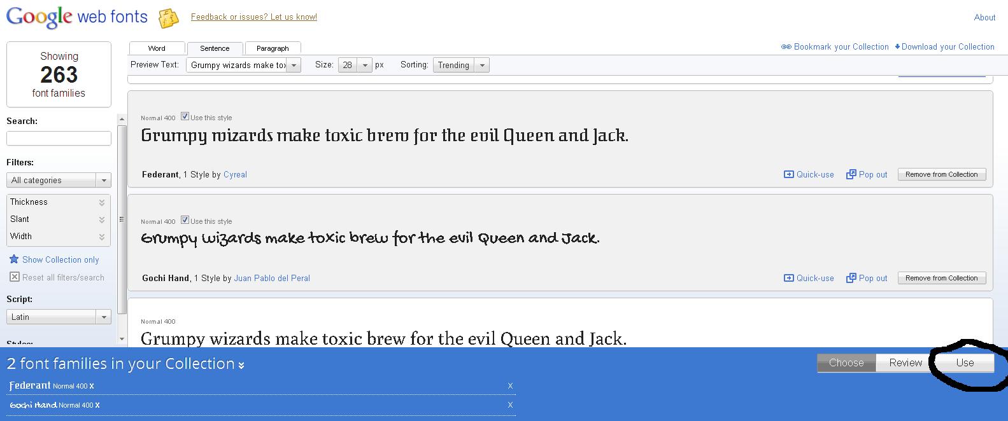Viewport: 1008px width, 421px height.
Task: Open the About link
Action: 984,18
